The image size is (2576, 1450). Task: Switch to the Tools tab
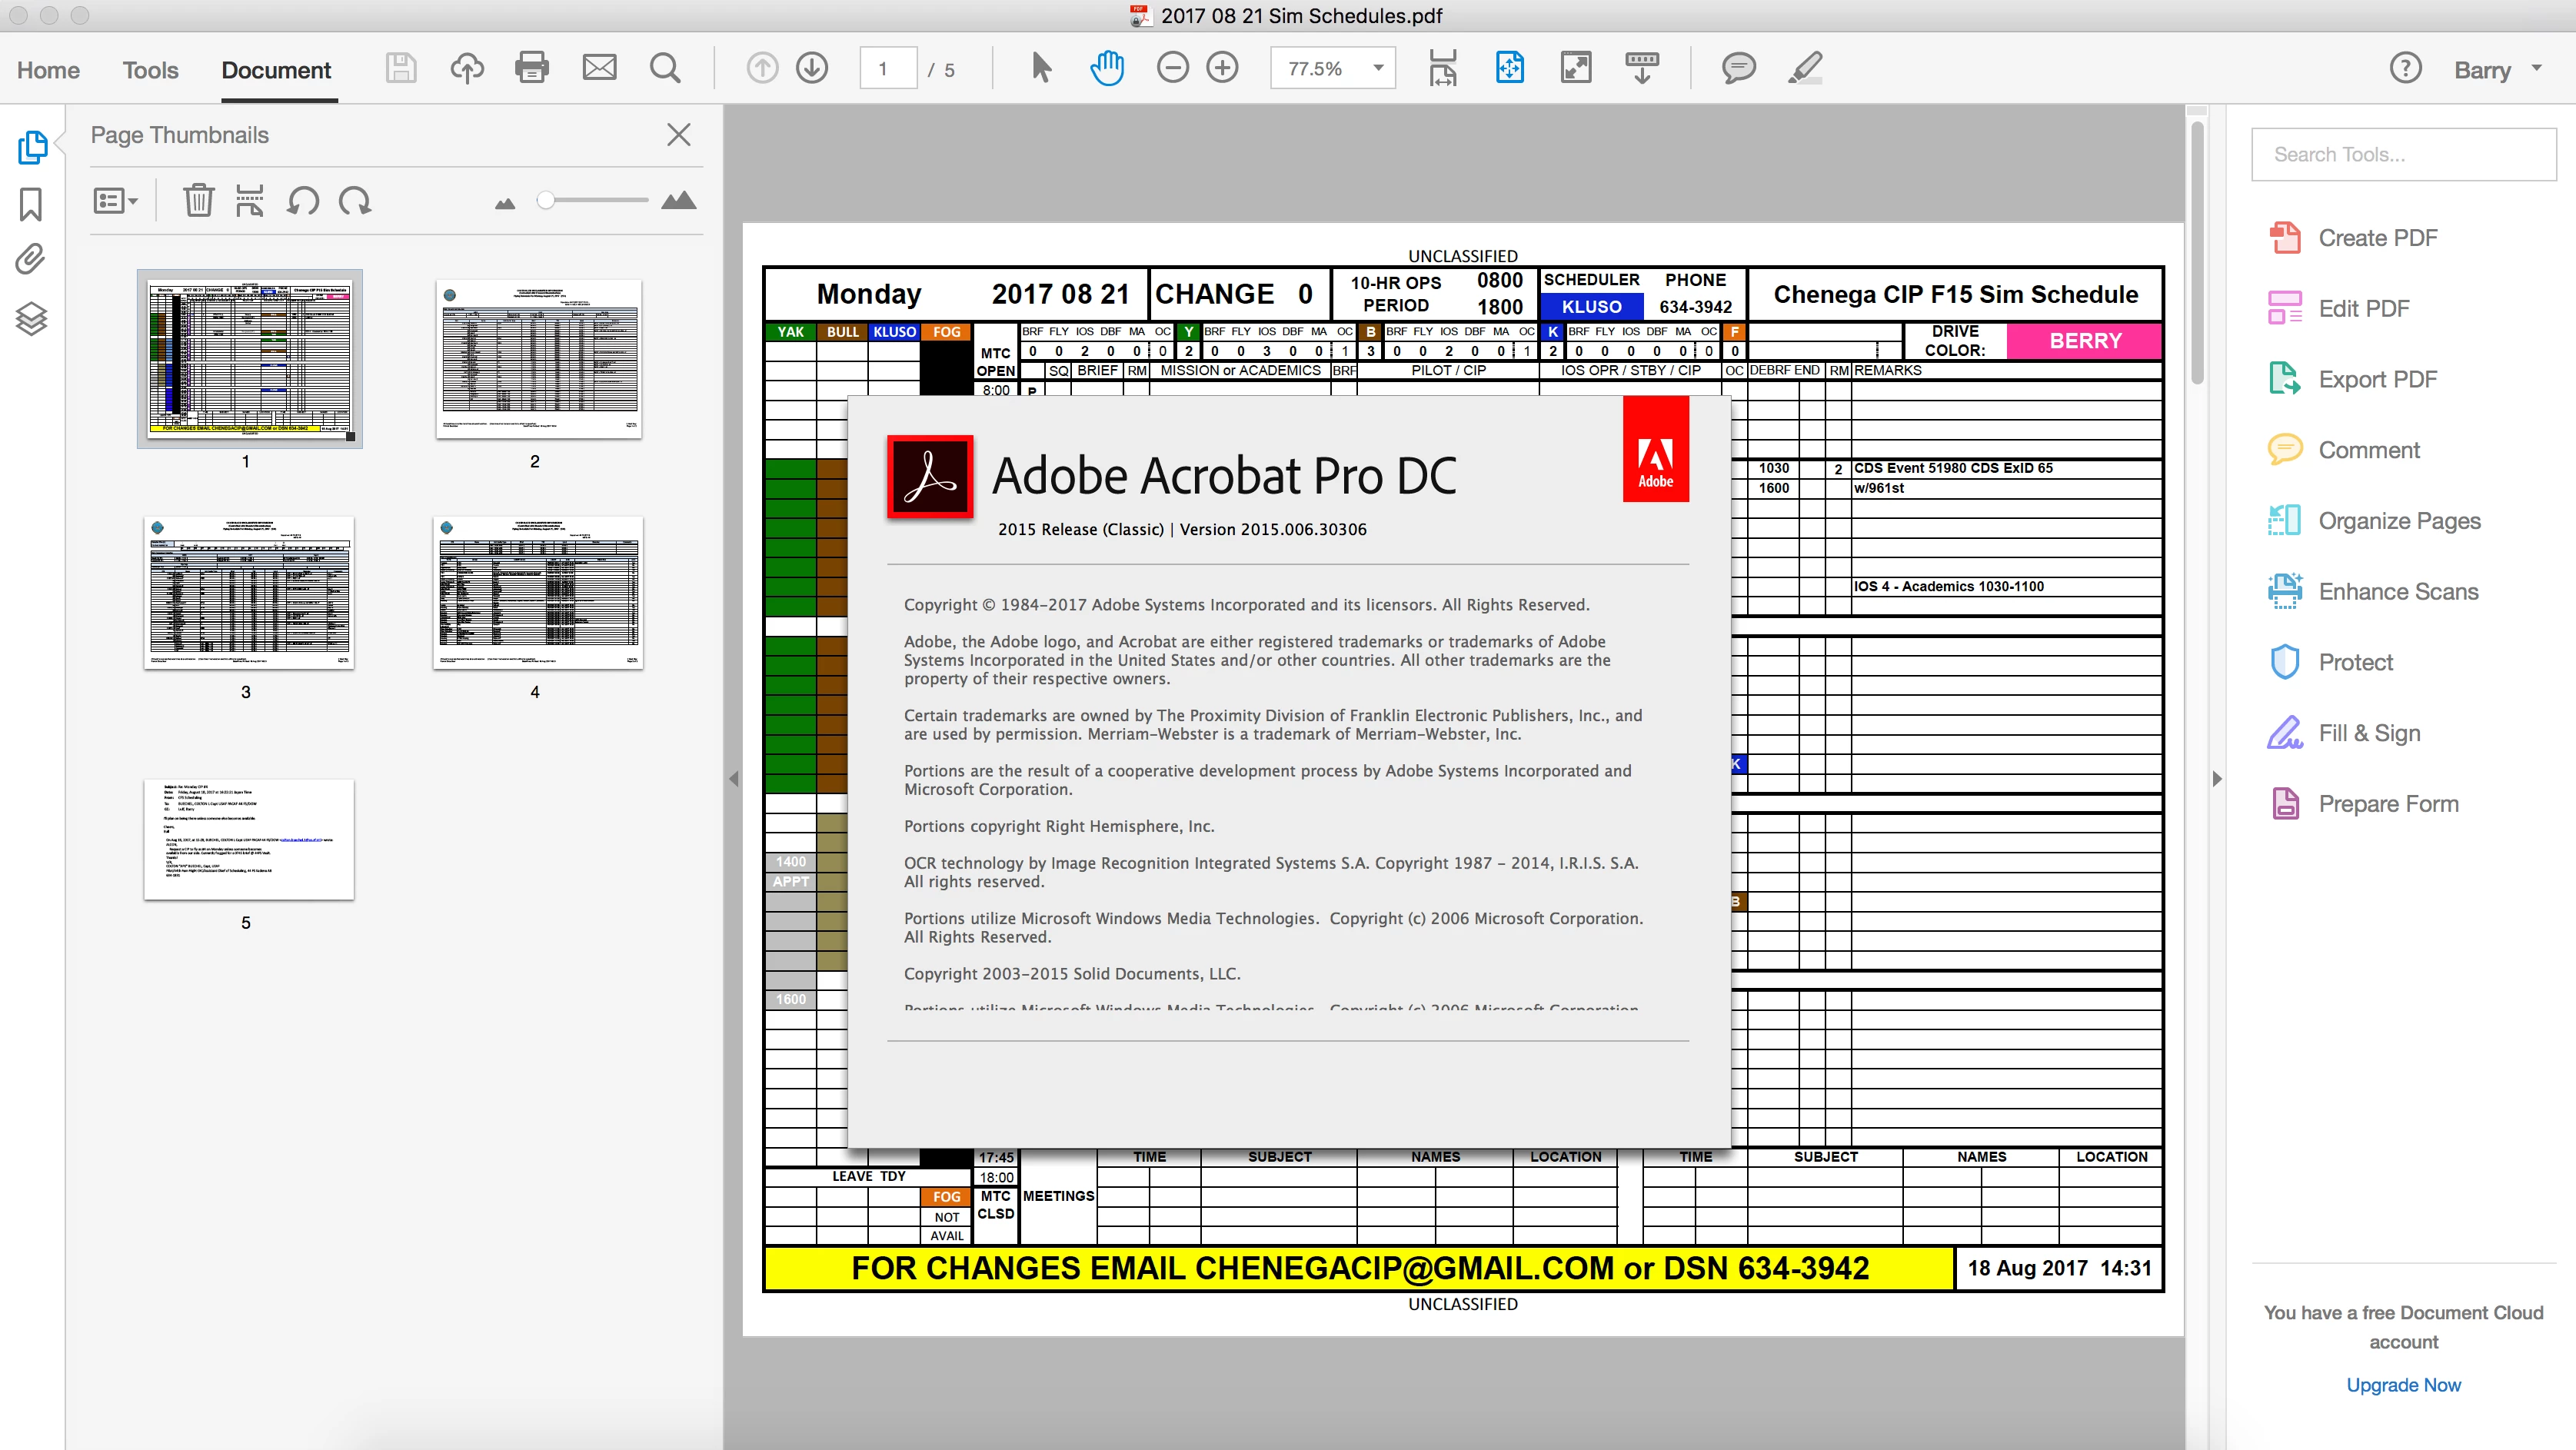pos(150,70)
